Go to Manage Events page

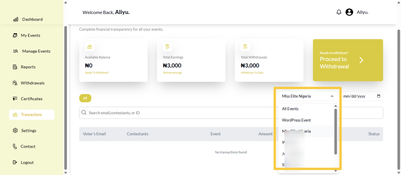36,51
